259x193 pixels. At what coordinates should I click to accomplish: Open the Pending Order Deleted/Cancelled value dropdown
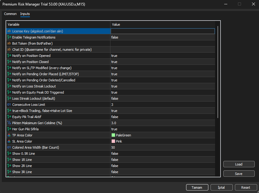[x=163, y=80]
